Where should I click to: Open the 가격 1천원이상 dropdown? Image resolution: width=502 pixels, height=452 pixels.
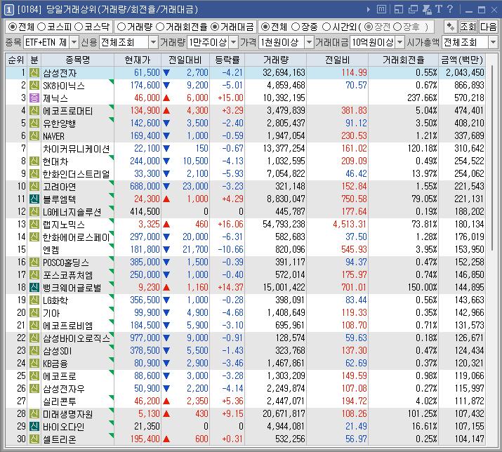coord(309,42)
